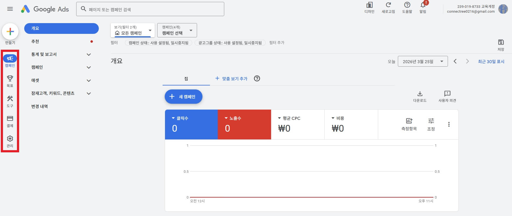Click 맞춤 보기 추가

(231, 78)
